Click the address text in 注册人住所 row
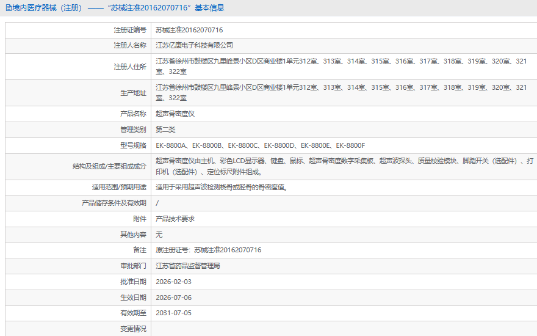Image resolution: width=537 pixels, height=336 pixels. [x=341, y=67]
